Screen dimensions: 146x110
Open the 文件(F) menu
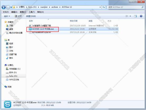pos(6,12)
